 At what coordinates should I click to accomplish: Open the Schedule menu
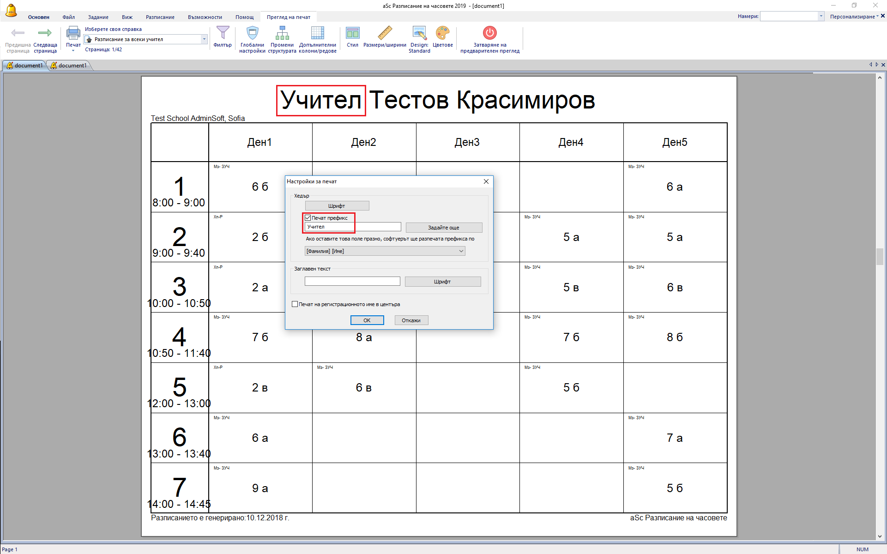(160, 17)
